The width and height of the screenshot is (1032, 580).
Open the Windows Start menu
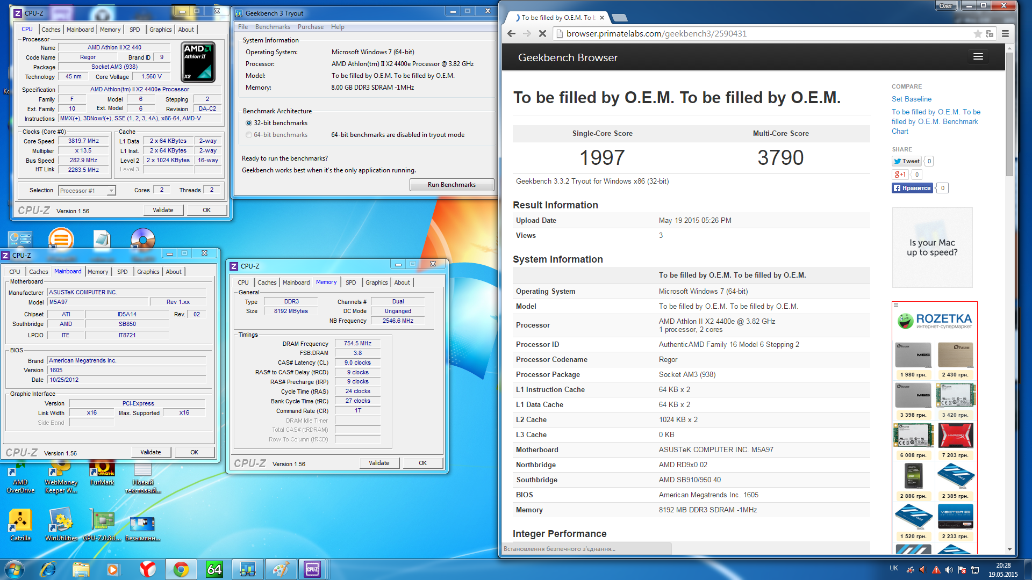tap(15, 569)
